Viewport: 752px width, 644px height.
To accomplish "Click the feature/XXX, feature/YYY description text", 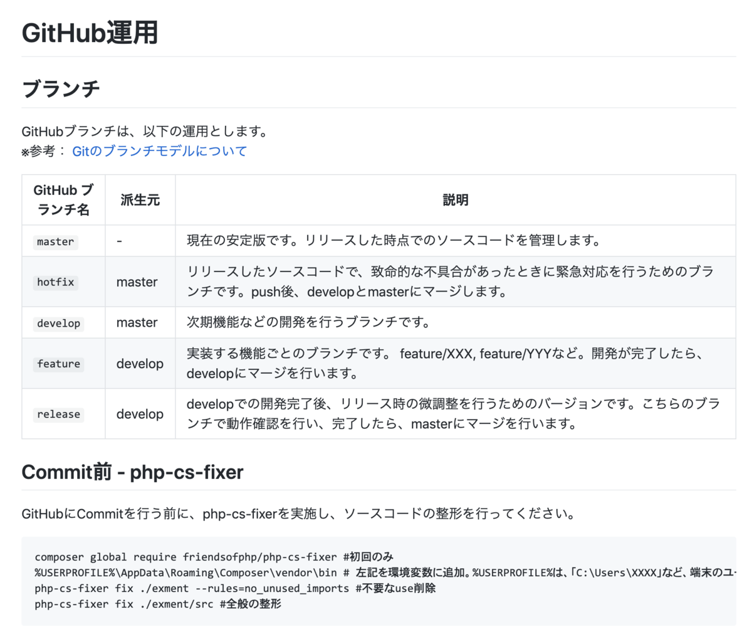I will click(x=446, y=364).
